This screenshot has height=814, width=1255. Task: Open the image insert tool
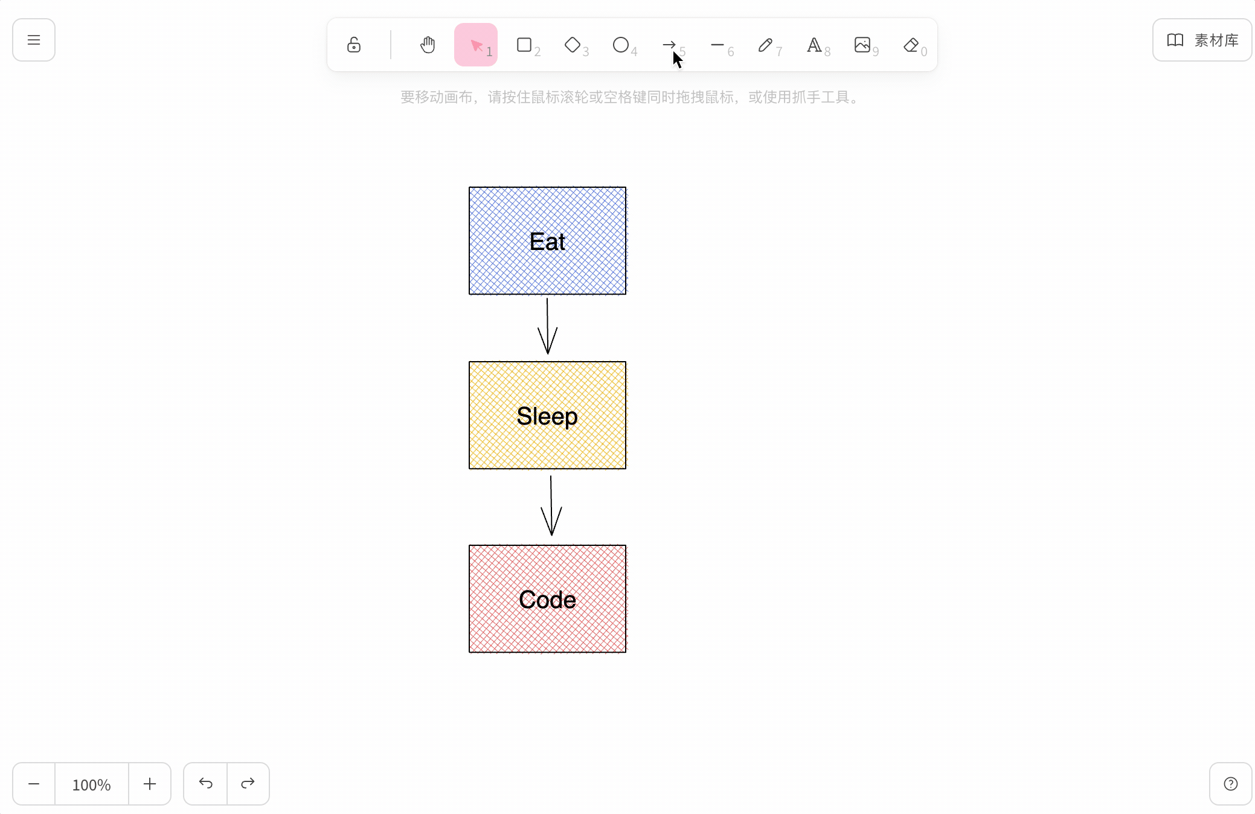point(862,45)
